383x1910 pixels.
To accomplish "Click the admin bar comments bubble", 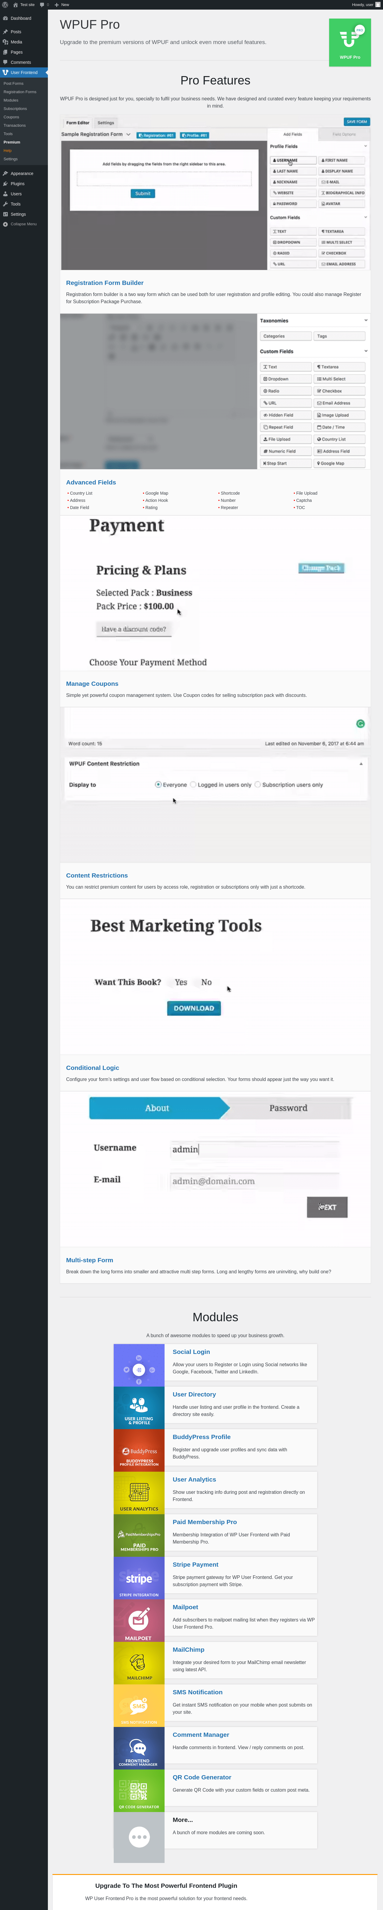I will point(42,4).
